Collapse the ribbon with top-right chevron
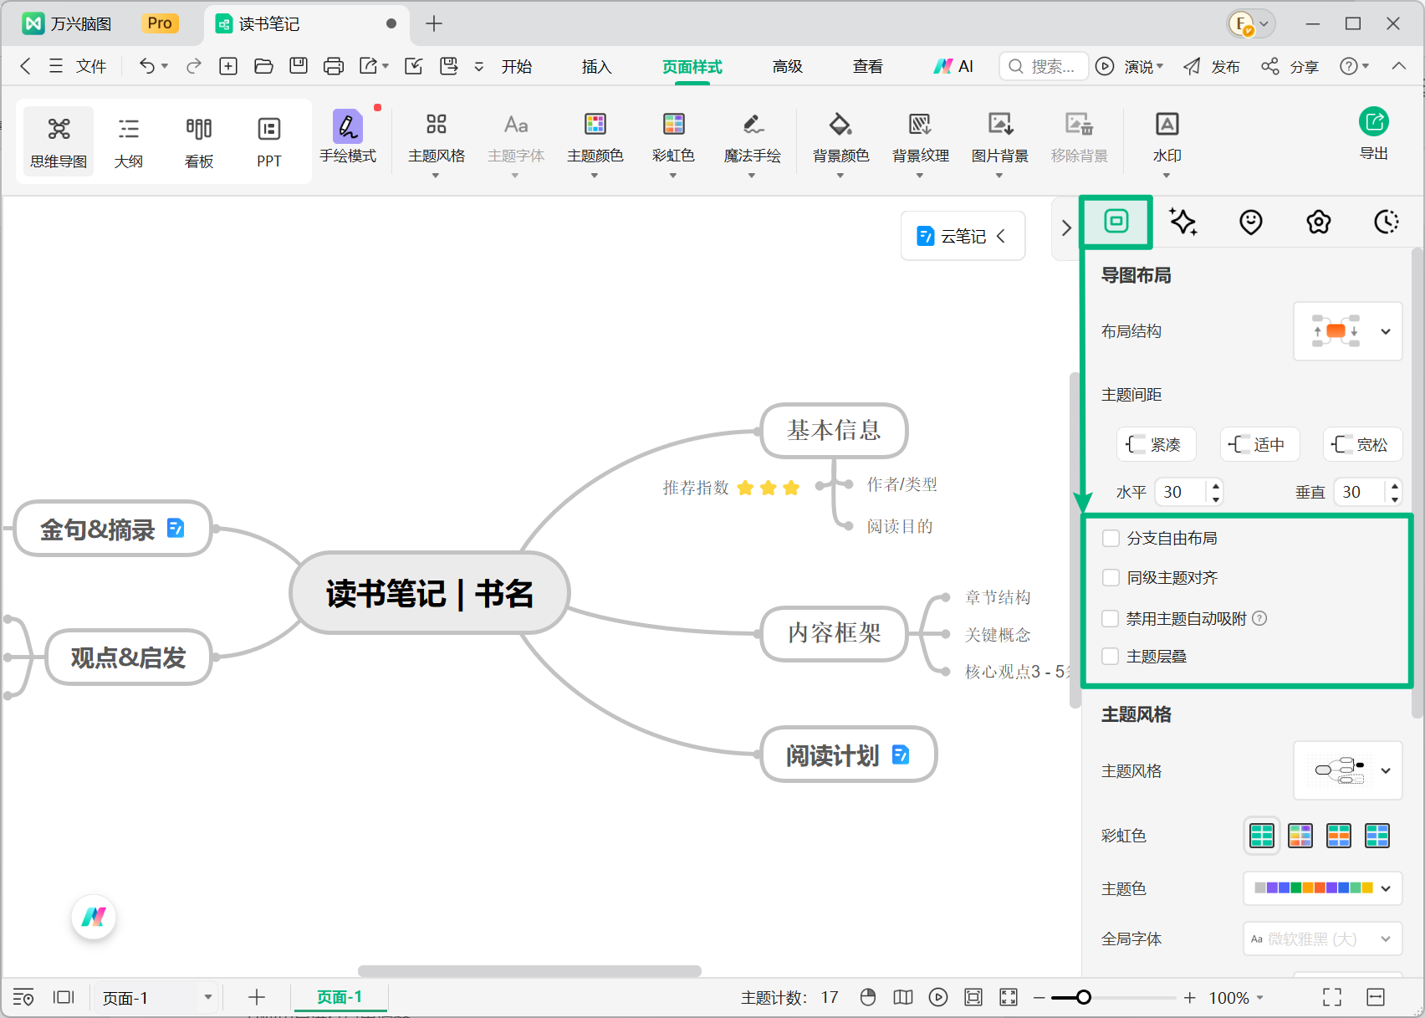The image size is (1425, 1018). pos(1399,66)
